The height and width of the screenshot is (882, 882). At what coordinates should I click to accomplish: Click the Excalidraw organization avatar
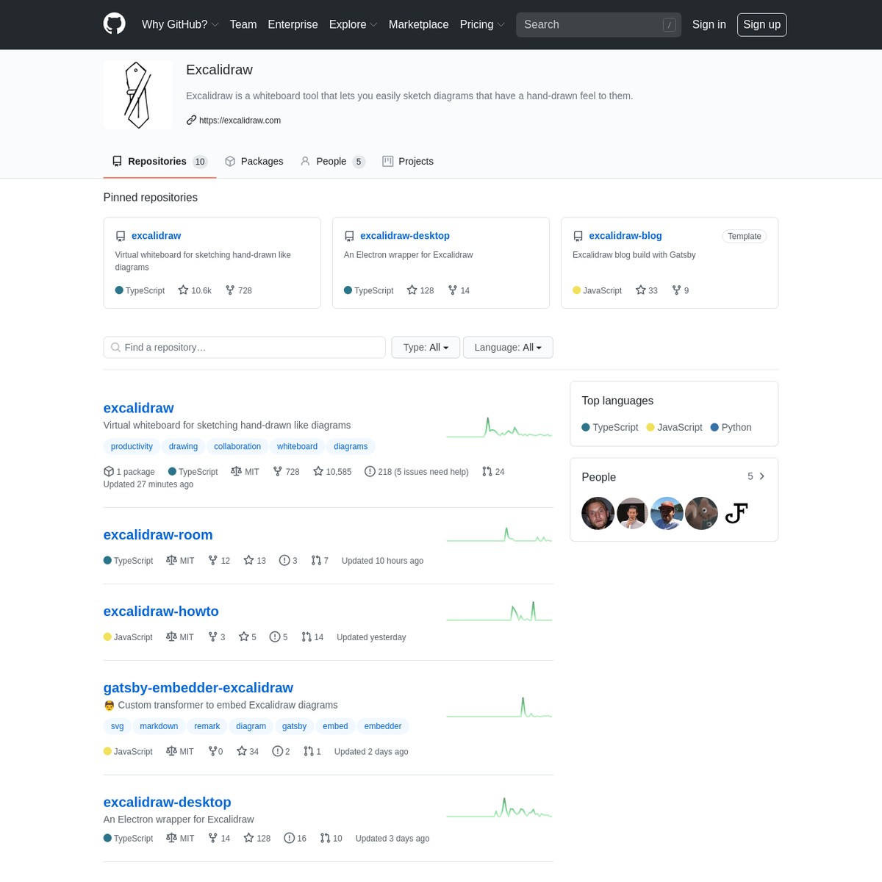(137, 95)
